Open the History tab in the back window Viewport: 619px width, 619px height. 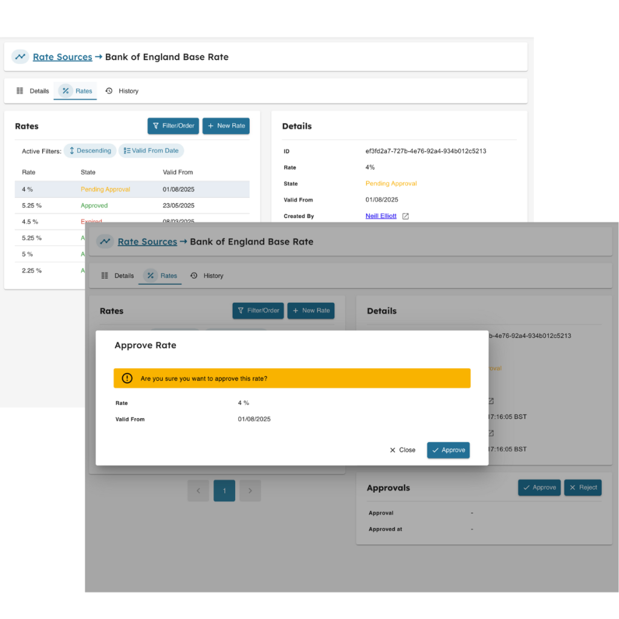(122, 91)
